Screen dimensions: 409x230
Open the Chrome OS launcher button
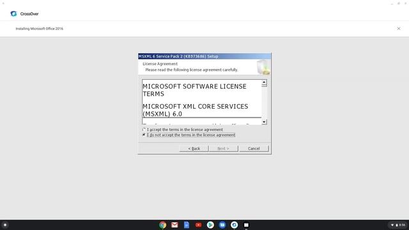[4, 225]
